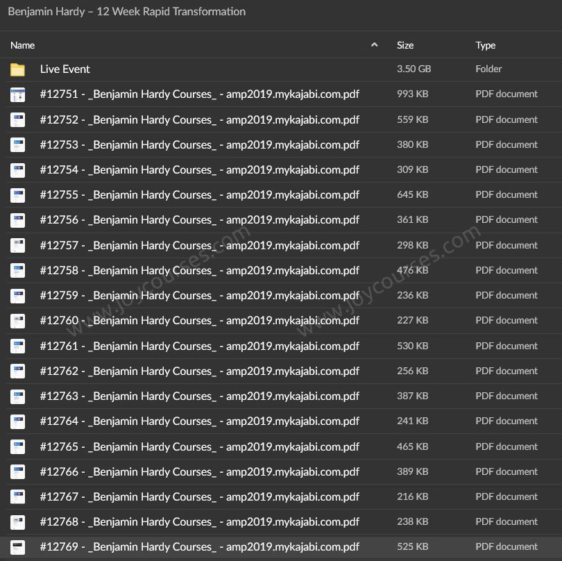Click the 227 KB size value

(413, 320)
